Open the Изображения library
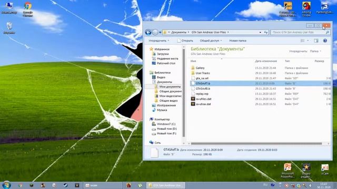 (166, 106)
